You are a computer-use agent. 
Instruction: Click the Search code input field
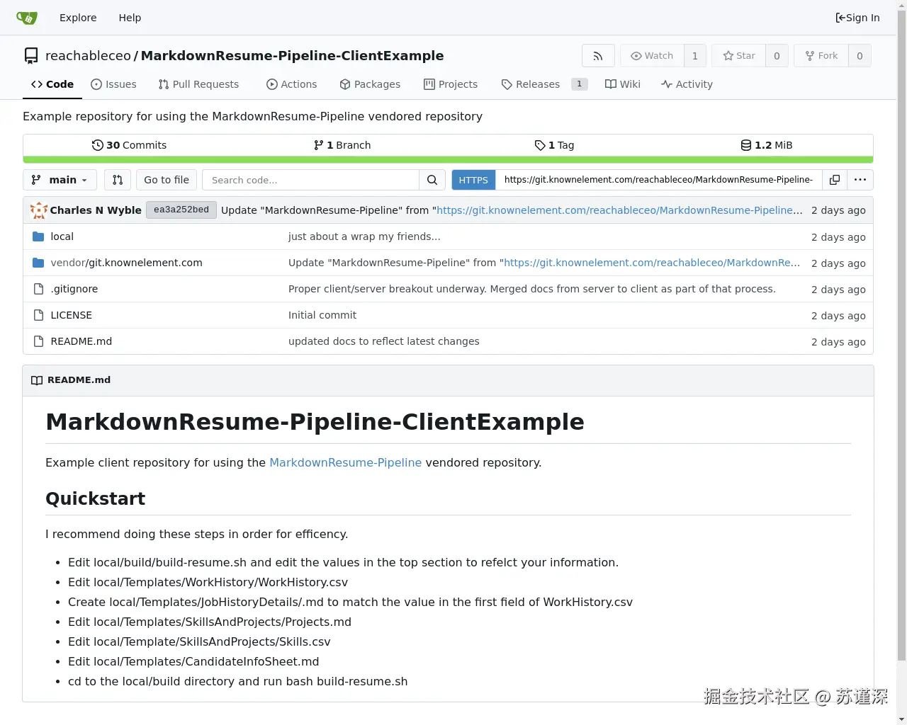click(x=311, y=180)
